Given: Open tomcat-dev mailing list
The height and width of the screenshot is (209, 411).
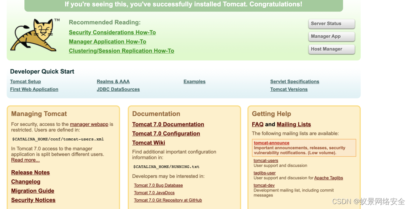Looking at the screenshot, I should point(264,185).
